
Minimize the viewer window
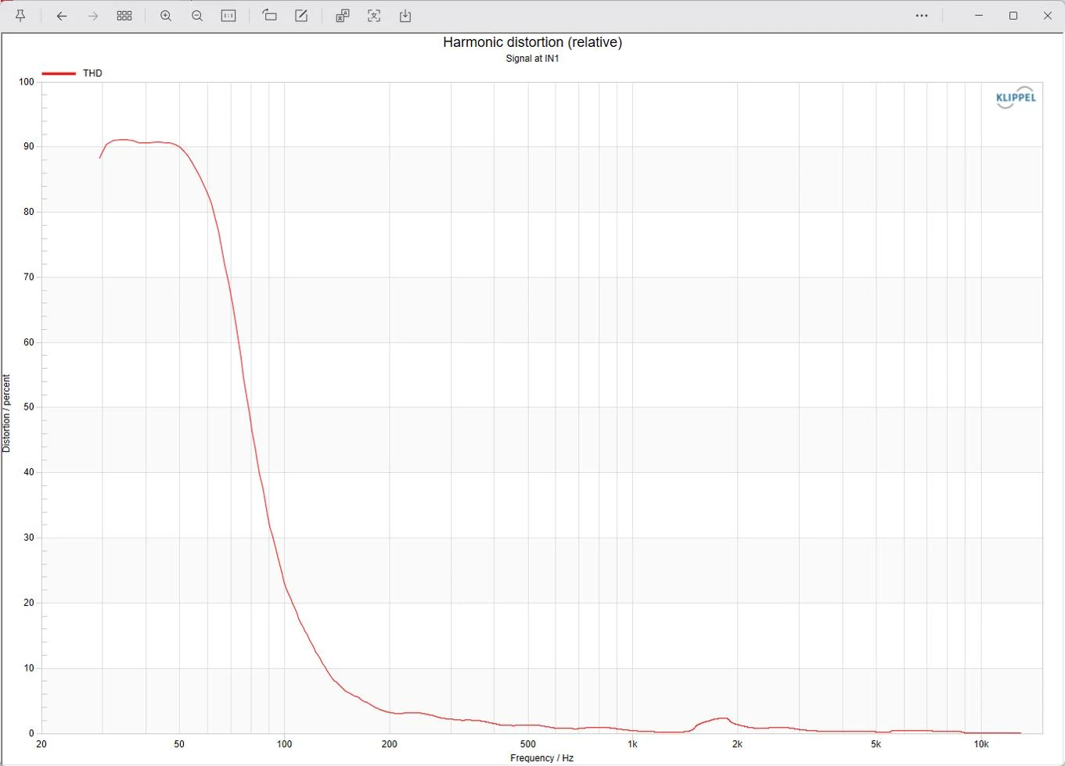click(x=979, y=16)
